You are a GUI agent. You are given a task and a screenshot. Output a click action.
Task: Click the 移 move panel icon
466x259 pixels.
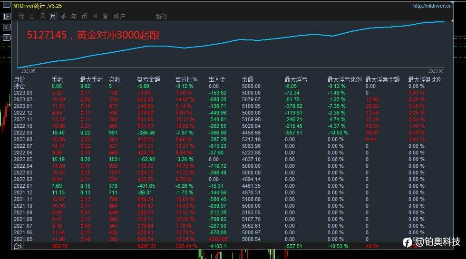[x=7, y=16]
